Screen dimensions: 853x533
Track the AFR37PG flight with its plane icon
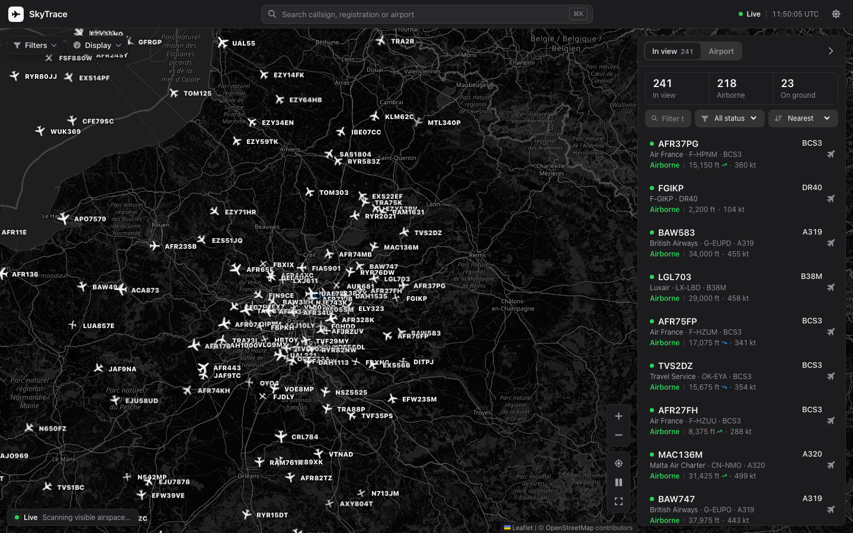[x=830, y=155]
